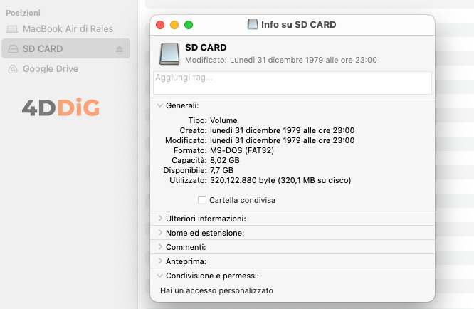This screenshot has width=474, height=309.
Task: Open Google Drive from the sidebar
Action: pyautogui.click(x=65, y=69)
